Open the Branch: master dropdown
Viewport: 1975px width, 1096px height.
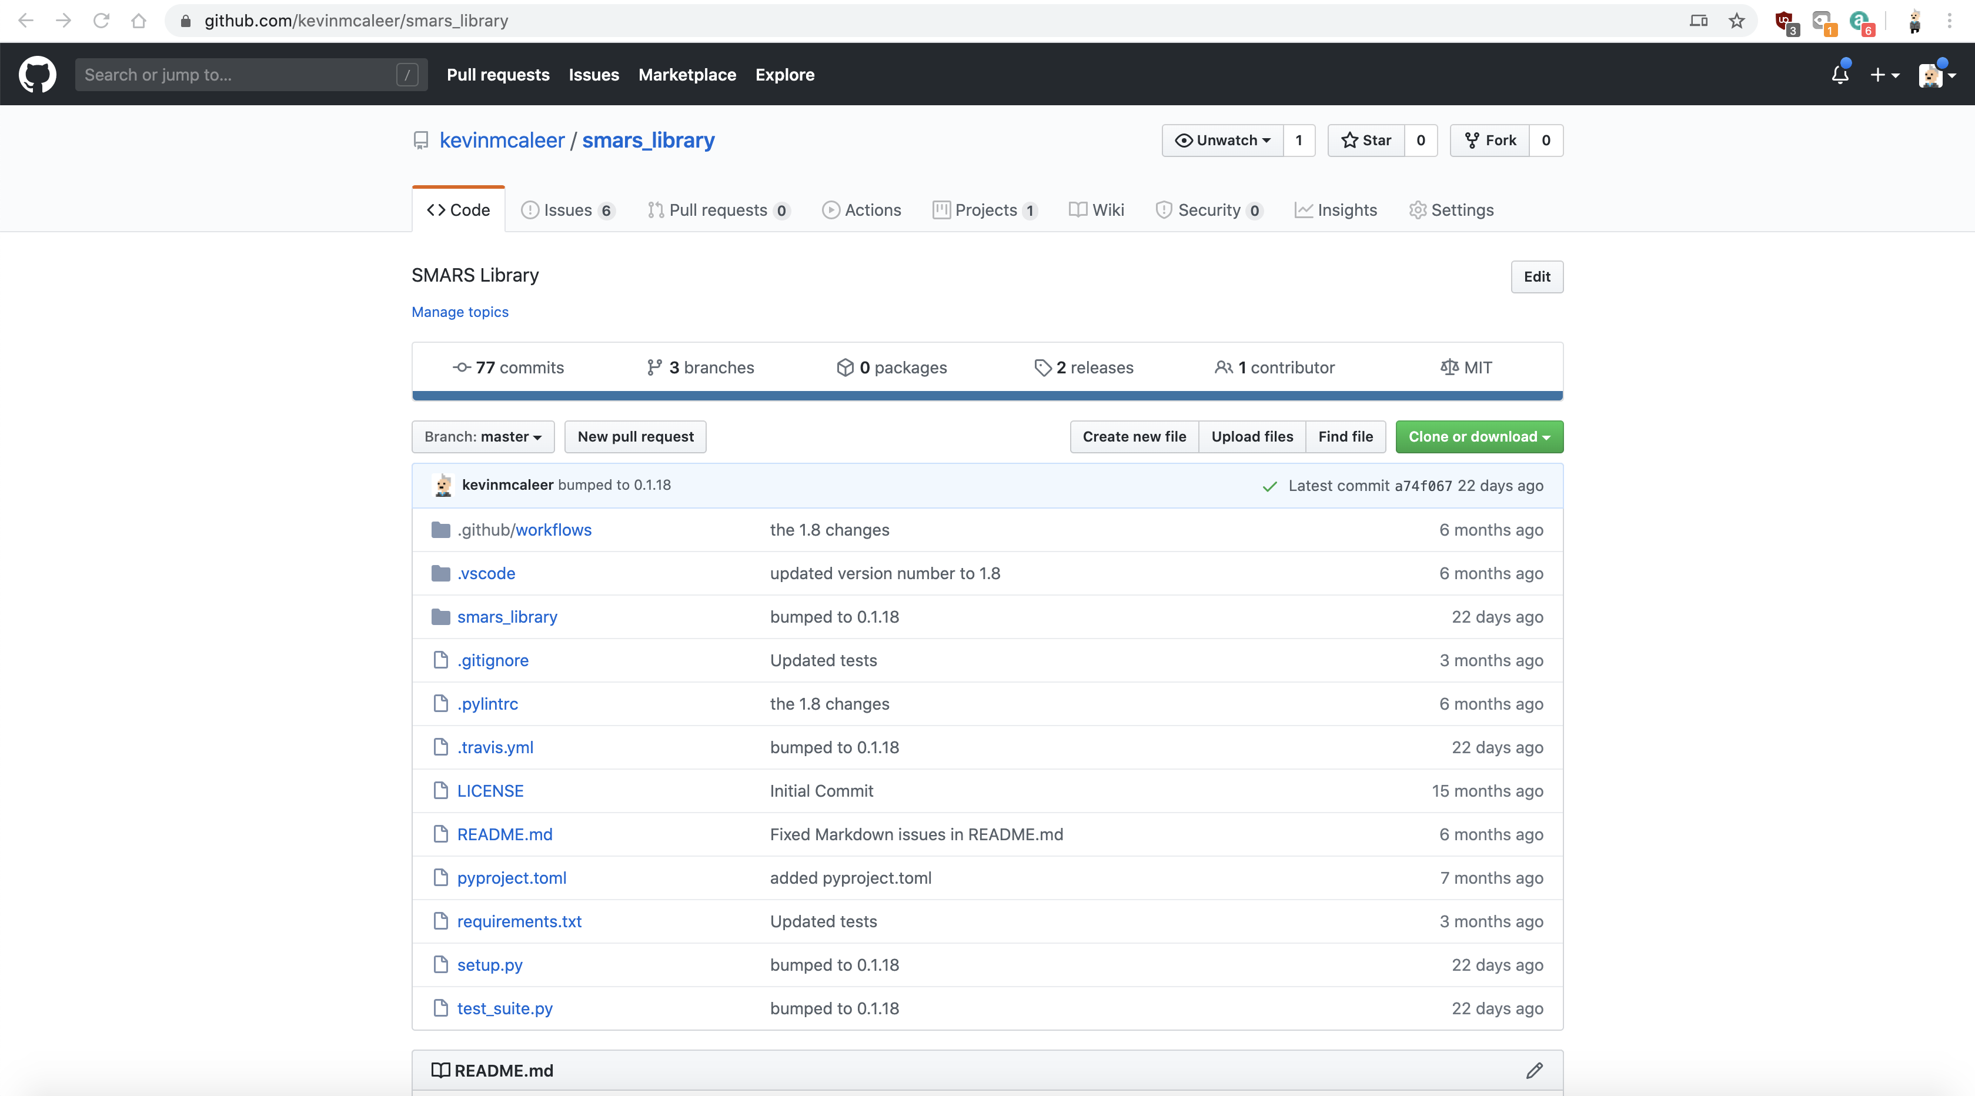coord(483,436)
